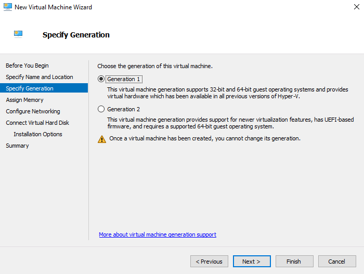Open Specify Name and Location step
Viewport: 364px width, 274px height.
pos(39,77)
